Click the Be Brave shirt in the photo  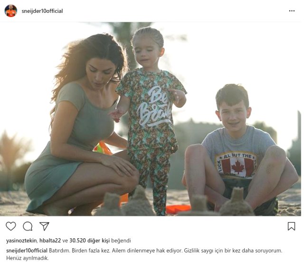pyautogui.click(x=153, y=107)
